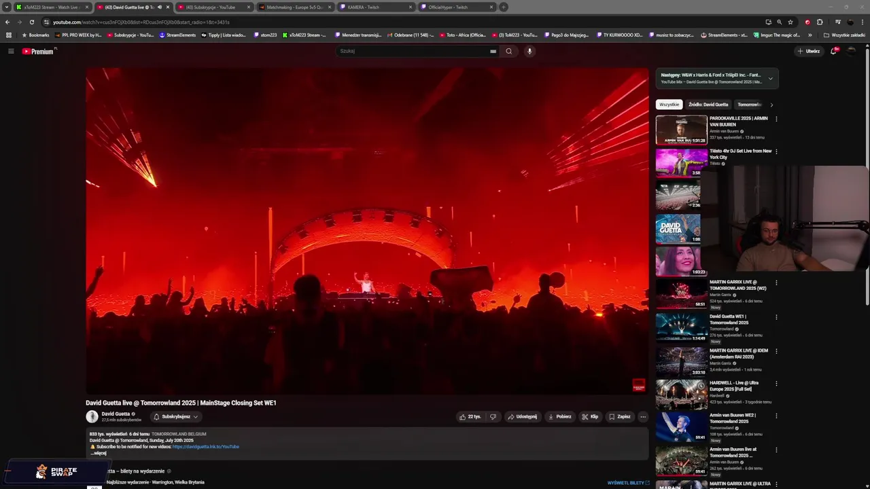Open options for Hardwell Ultra Europe video
The image size is (870, 489).
coord(776,384)
